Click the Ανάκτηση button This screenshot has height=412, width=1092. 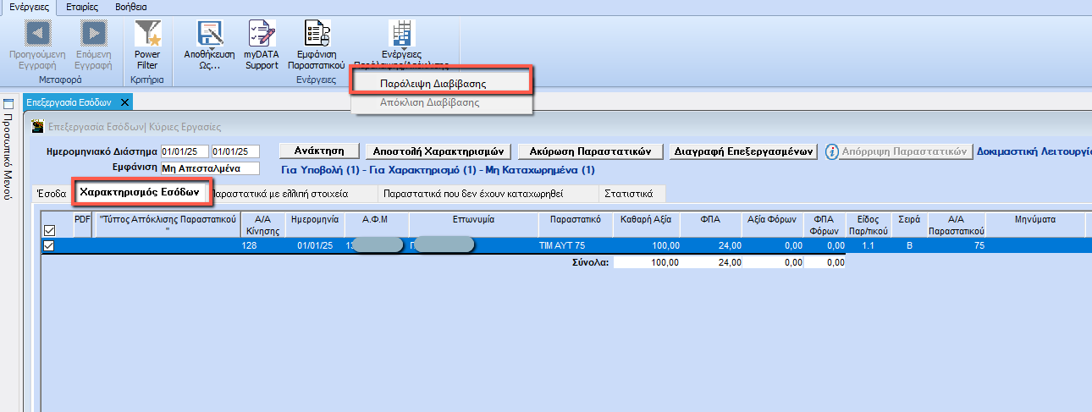318,151
